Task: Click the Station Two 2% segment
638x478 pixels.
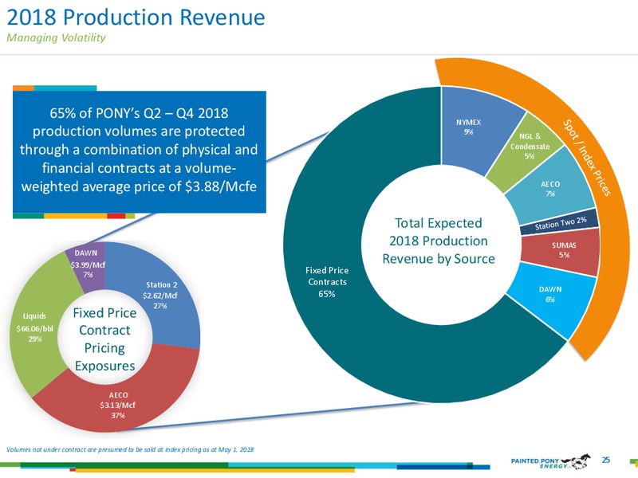Action: 561,223
